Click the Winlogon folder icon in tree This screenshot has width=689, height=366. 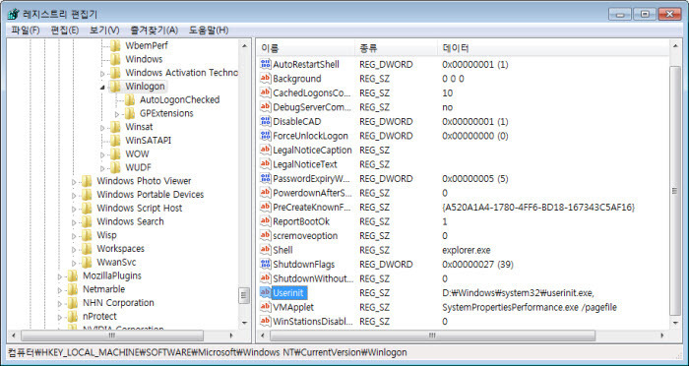(x=115, y=87)
